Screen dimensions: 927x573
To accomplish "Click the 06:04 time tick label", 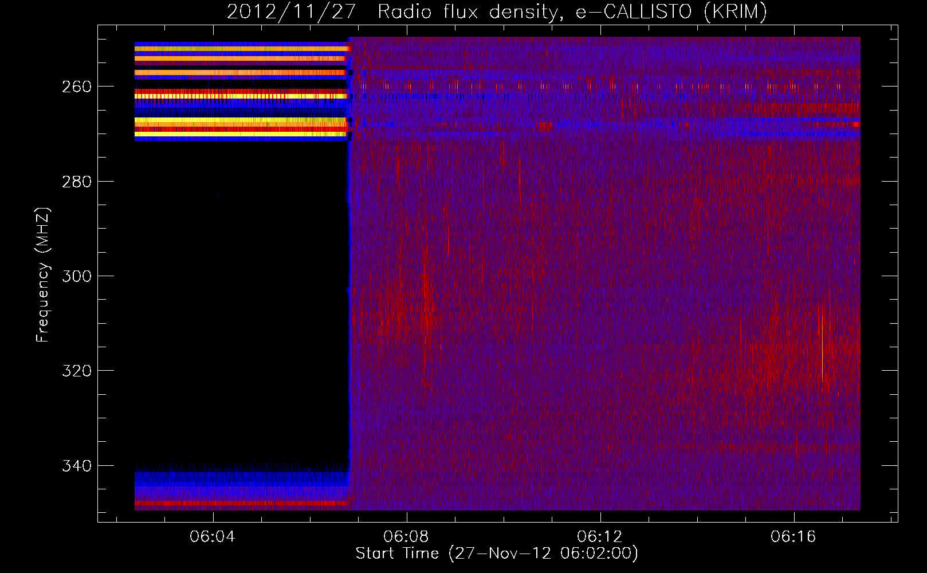I will pos(213,537).
